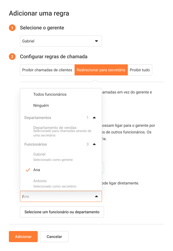Select the Redirecionar para secretária tab
Image resolution: width=173 pixels, height=251 pixels.
(x=101, y=70)
